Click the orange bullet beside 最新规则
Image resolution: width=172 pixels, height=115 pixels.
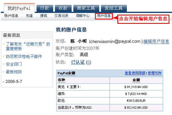click(x=4, y=72)
